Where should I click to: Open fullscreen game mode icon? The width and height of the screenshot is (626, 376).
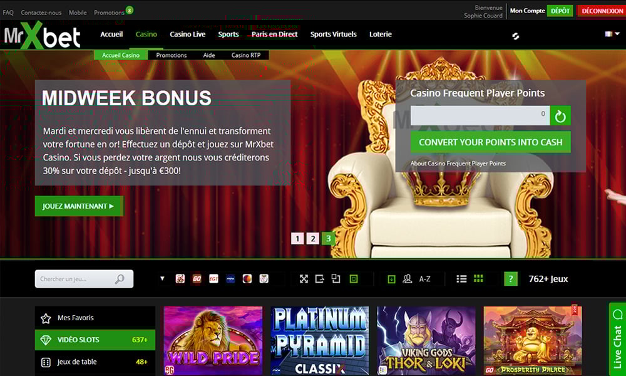pyautogui.click(x=304, y=279)
